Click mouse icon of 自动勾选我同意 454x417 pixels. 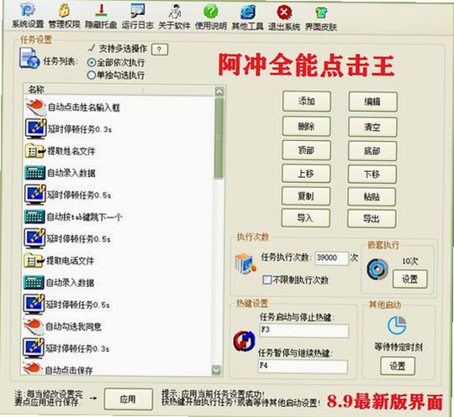click(x=34, y=326)
